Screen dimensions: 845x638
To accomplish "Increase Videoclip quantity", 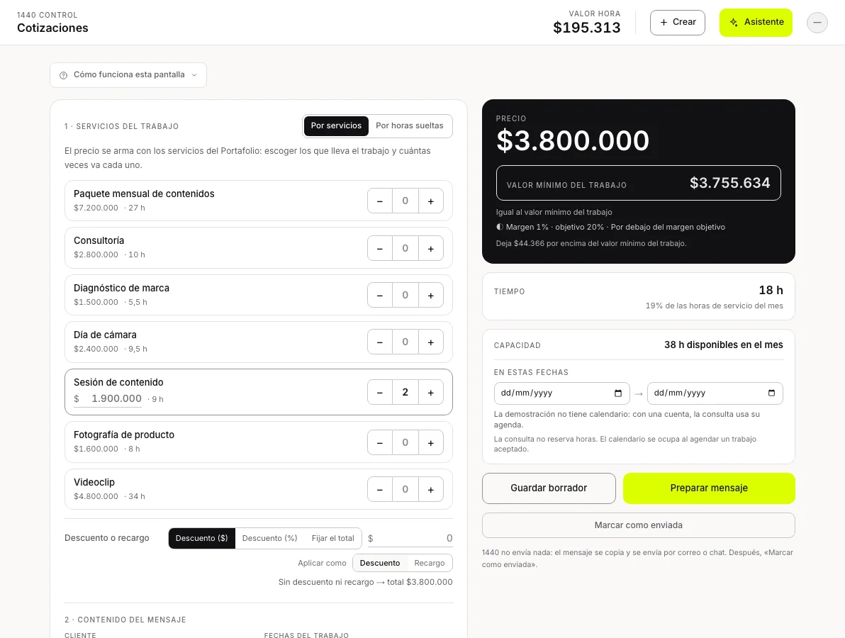I will coord(430,490).
